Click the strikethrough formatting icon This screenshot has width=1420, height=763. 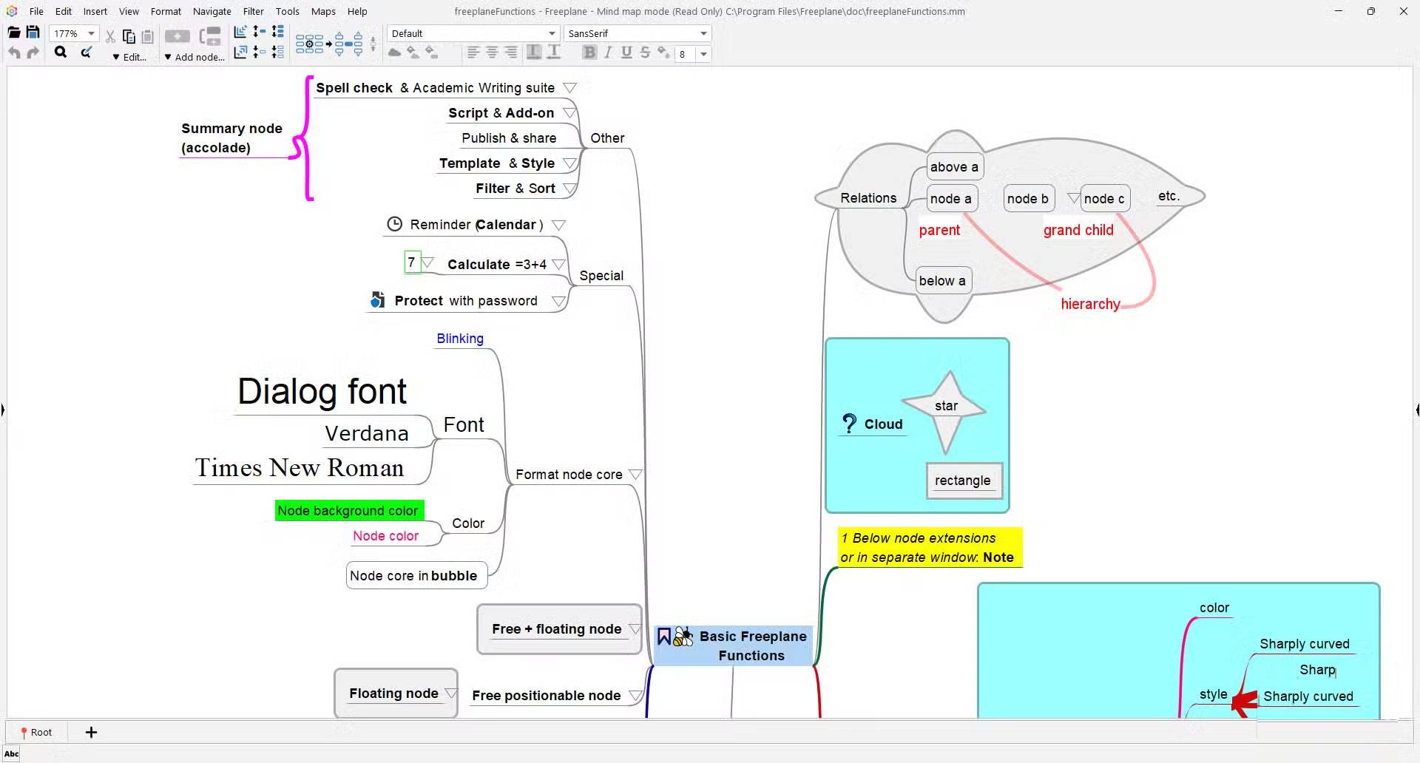pos(645,52)
